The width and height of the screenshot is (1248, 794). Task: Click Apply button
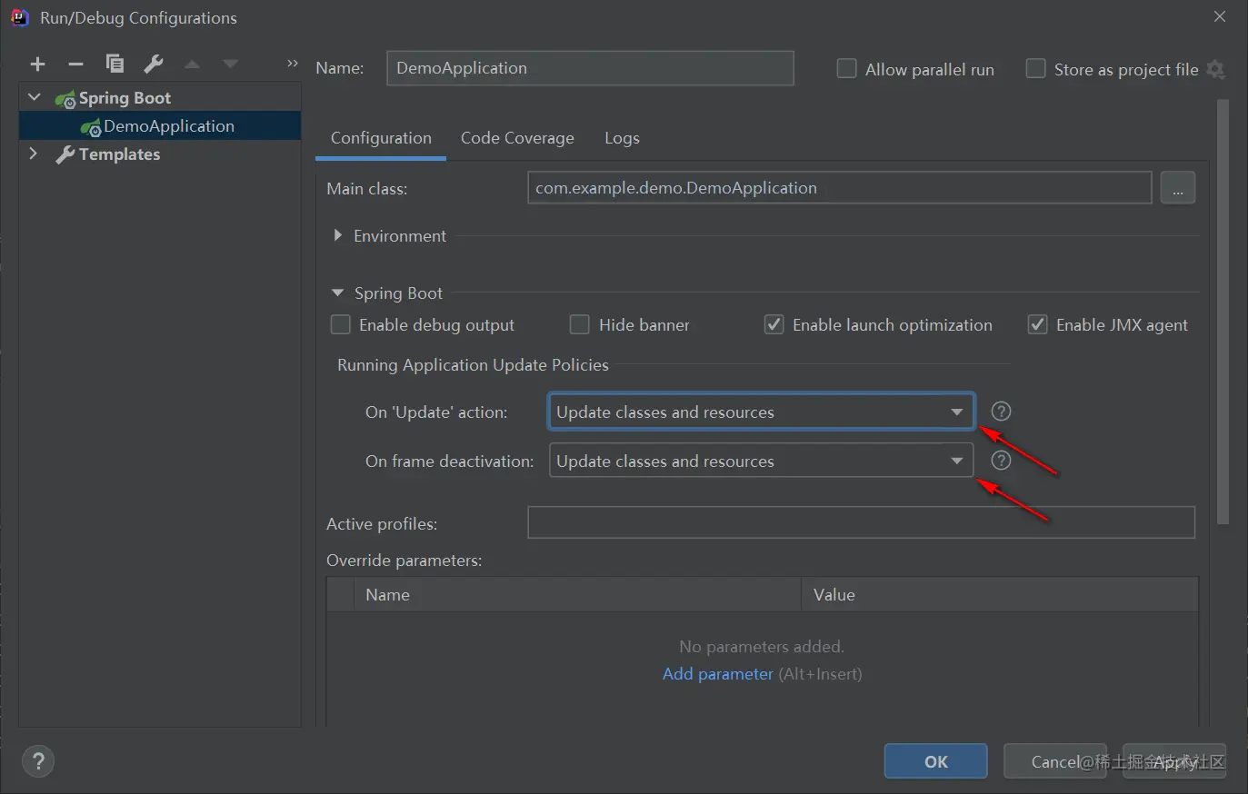[1174, 761]
